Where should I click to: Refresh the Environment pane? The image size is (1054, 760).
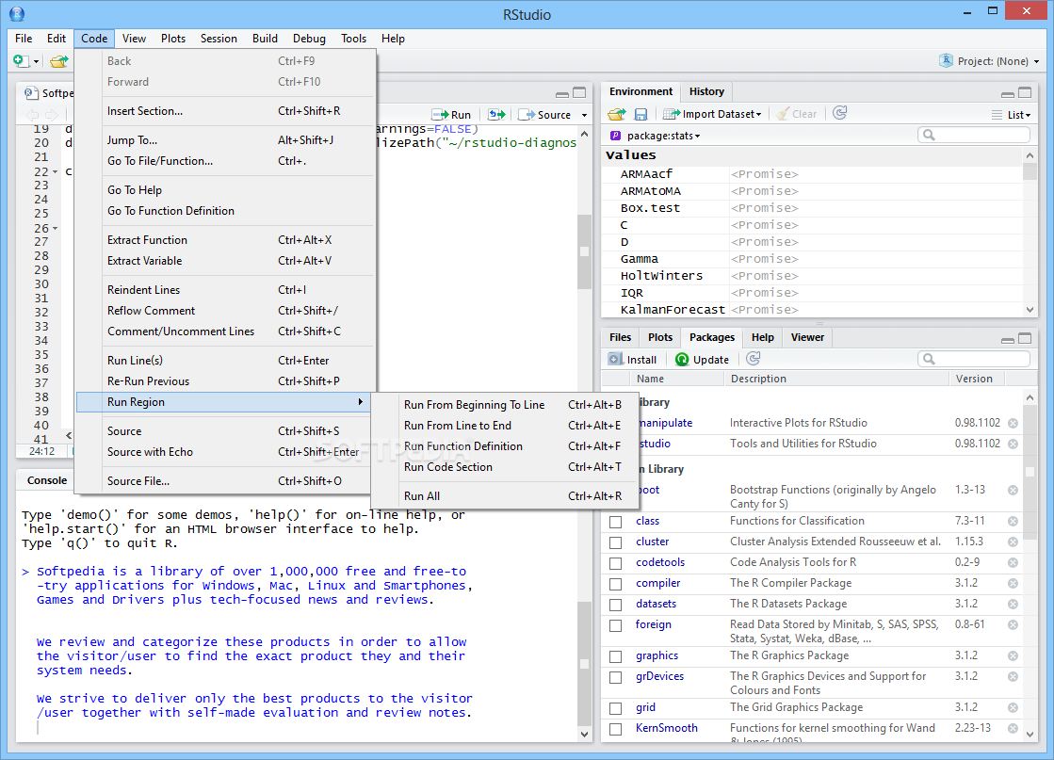point(839,114)
